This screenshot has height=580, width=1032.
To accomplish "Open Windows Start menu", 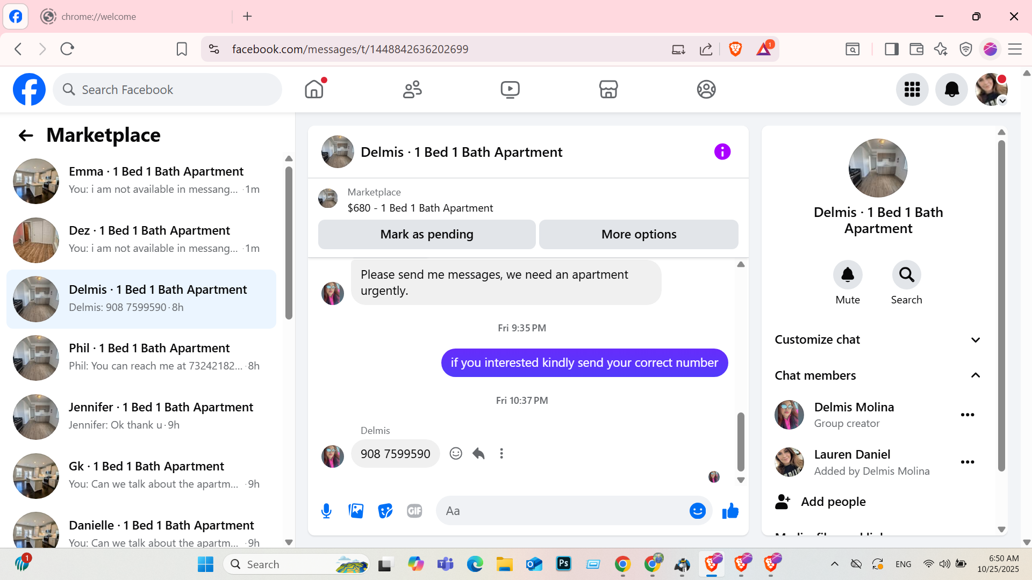I will (205, 564).
